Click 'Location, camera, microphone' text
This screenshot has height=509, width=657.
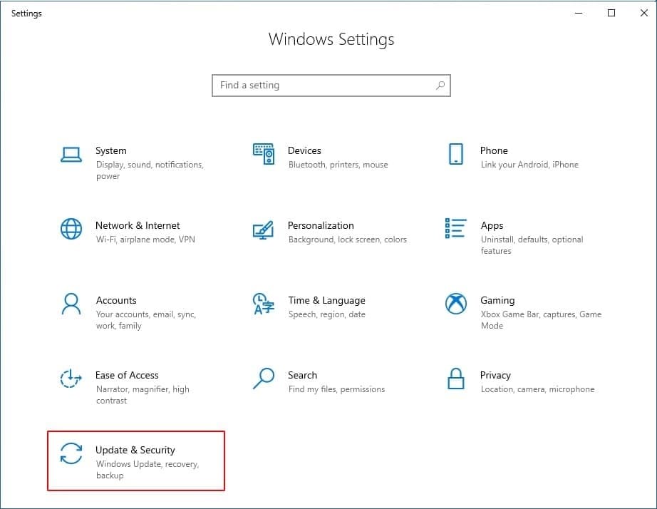(537, 389)
